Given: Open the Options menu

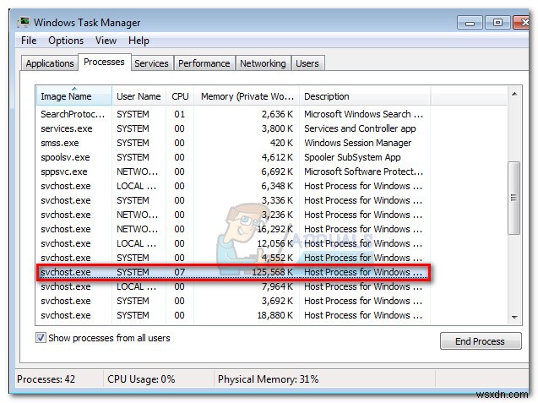Looking at the screenshot, I should pyautogui.click(x=66, y=41).
